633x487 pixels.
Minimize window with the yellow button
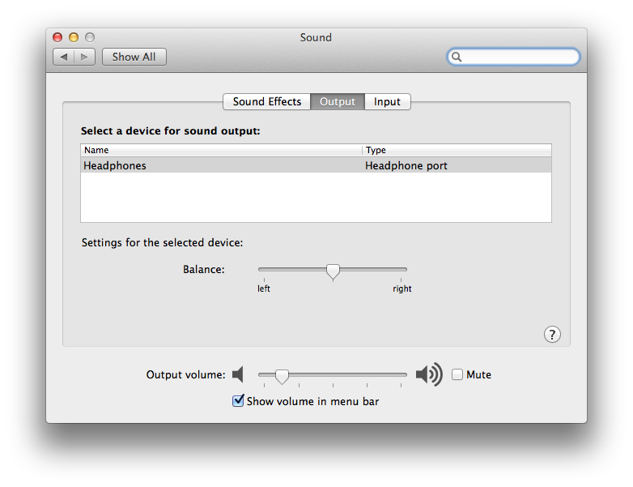(x=74, y=37)
